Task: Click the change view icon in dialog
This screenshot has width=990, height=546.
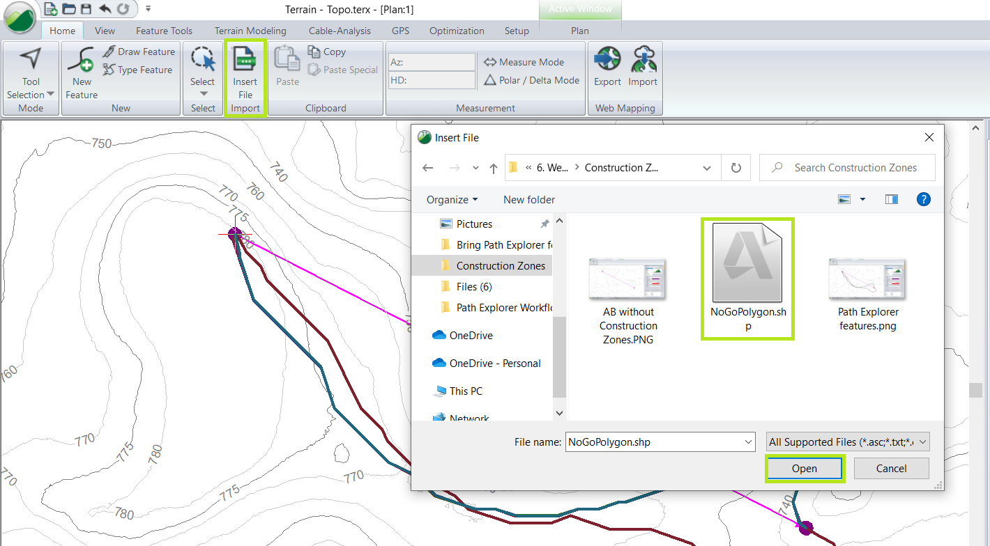Action: tap(844, 199)
